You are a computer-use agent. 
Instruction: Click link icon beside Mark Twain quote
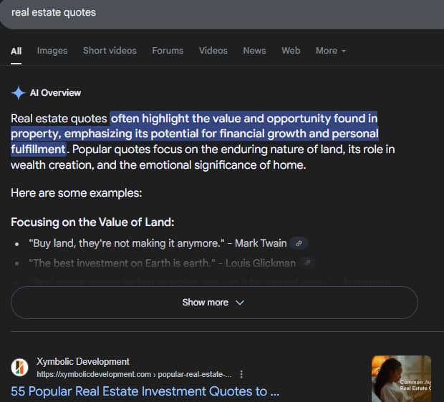tap(300, 243)
